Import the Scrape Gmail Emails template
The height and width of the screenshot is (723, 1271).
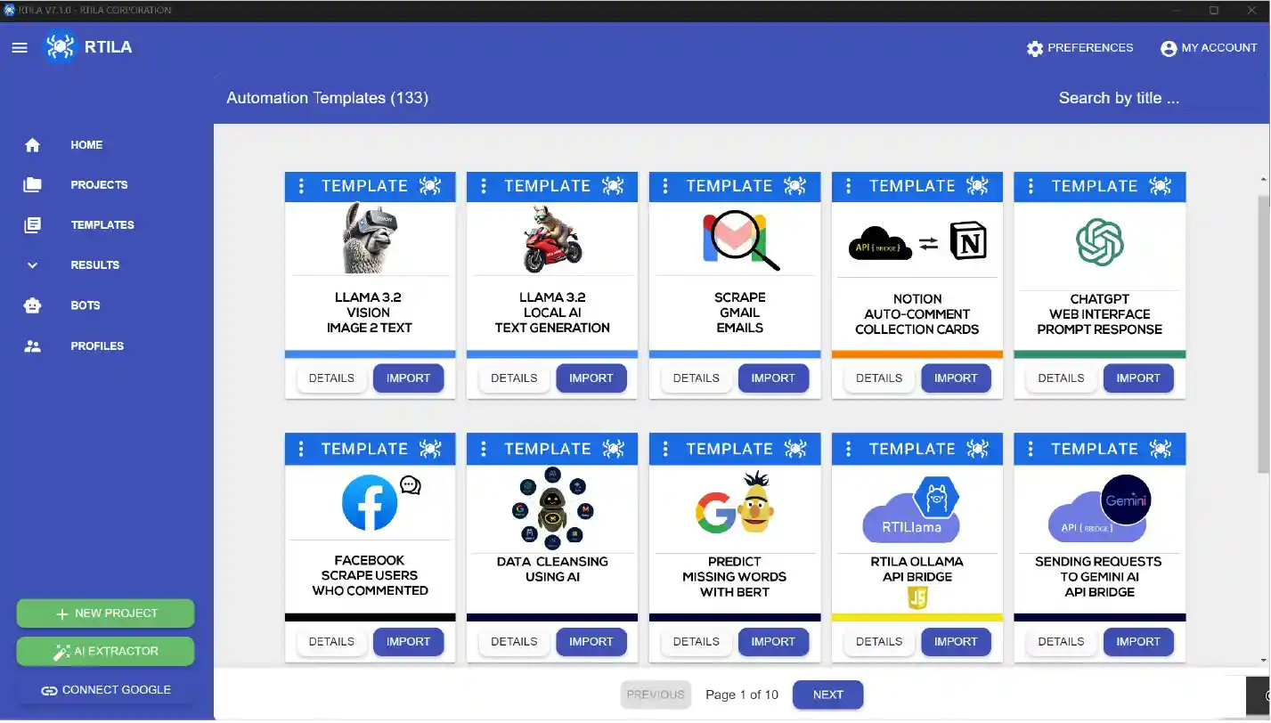coord(773,378)
